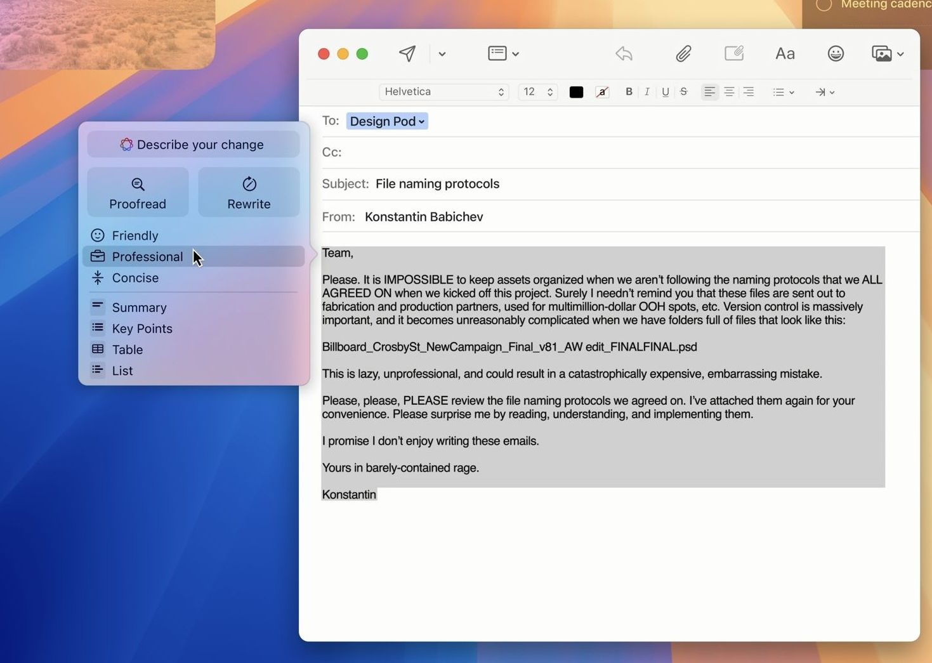The image size is (932, 663).
Task: Expand the Design Pod recipient chevron
Action: click(x=421, y=121)
